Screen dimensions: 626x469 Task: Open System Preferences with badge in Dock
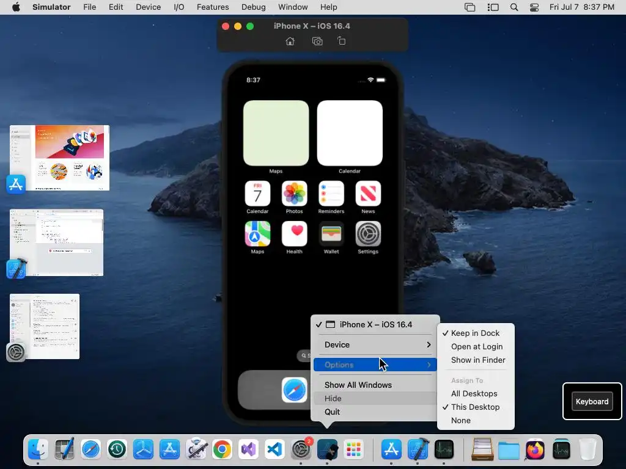pyautogui.click(x=301, y=449)
